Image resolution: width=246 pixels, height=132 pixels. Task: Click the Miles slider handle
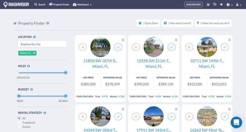click(66, 73)
